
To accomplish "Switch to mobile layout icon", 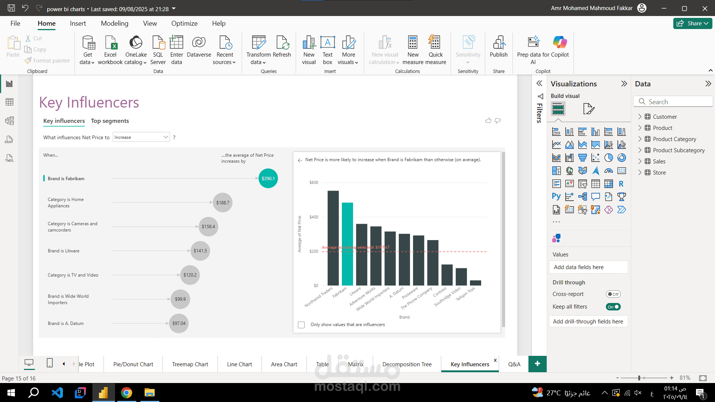I will pos(50,363).
